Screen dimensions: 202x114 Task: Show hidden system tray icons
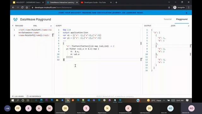164,100
